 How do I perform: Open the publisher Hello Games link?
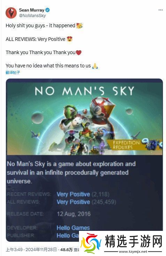click(68, 235)
